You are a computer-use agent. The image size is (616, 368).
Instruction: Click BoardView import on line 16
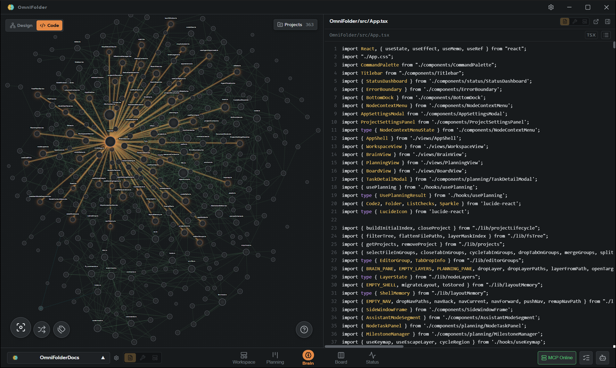(378, 171)
